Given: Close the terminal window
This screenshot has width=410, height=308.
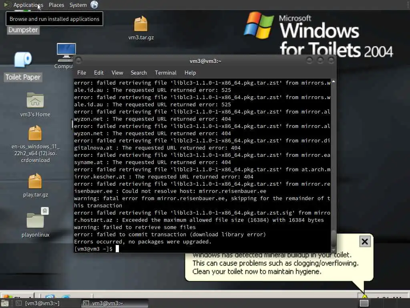Looking at the screenshot, I should (331, 61).
